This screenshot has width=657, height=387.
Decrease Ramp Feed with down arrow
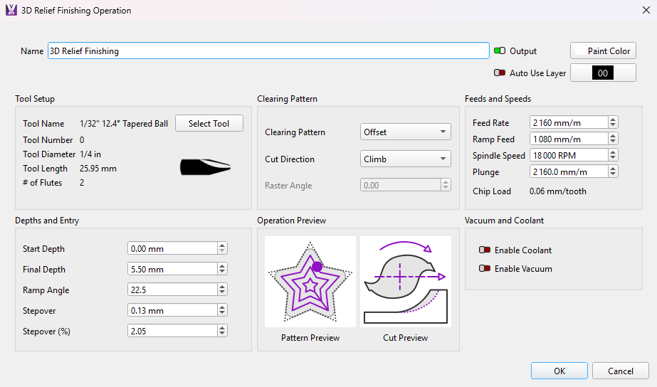click(613, 142)
